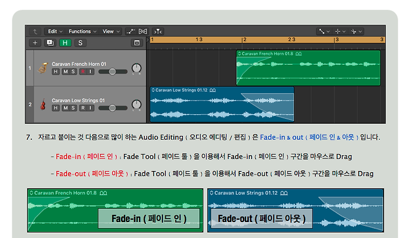Toggle input monitoring on French Horn track
This screenshot has width=409, height=238.
pos(90,72)
